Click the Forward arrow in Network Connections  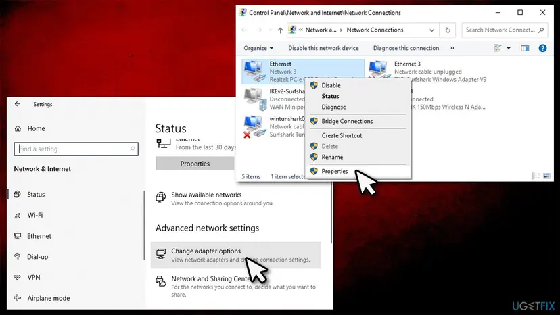(x=258, y=30)
